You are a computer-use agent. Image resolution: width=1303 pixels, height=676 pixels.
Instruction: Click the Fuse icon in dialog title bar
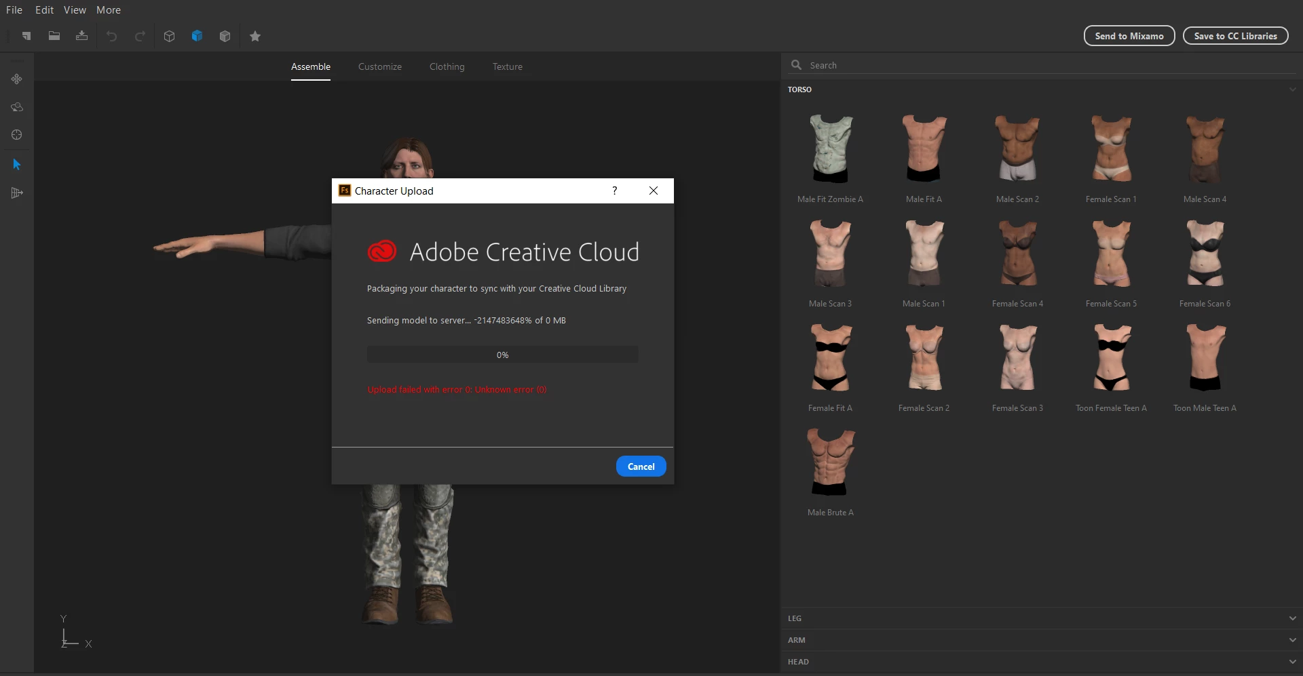coord(345,191)
